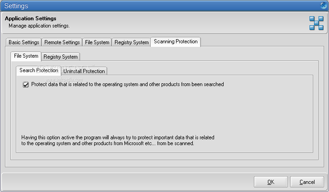Click the Settings title bar text

click(16, 6)
